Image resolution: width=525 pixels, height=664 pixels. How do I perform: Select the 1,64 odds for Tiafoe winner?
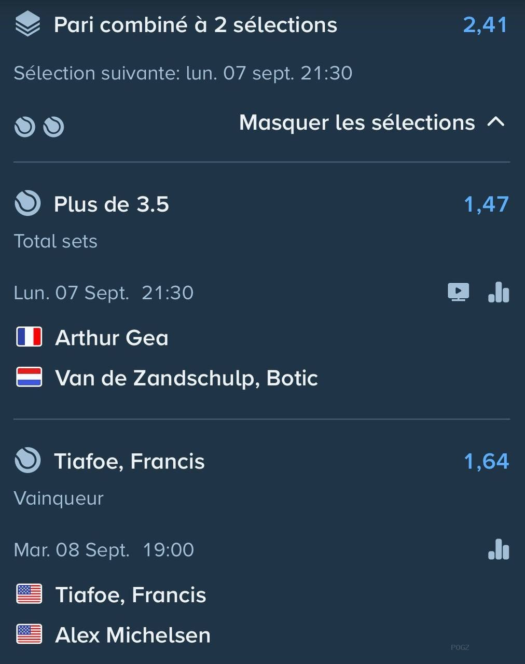pyautogui.click(x=486, y=461)
